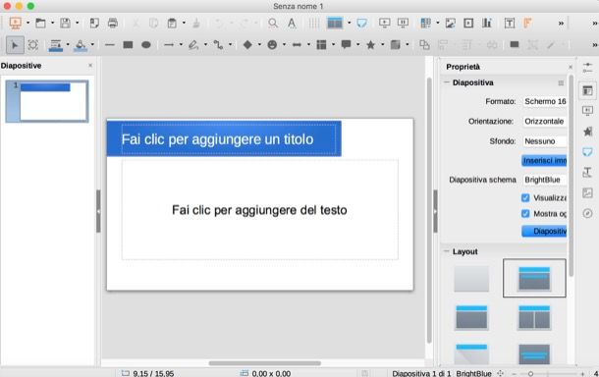
Task: Save the document with floppy icon
Action: click(x=66, y=24)
